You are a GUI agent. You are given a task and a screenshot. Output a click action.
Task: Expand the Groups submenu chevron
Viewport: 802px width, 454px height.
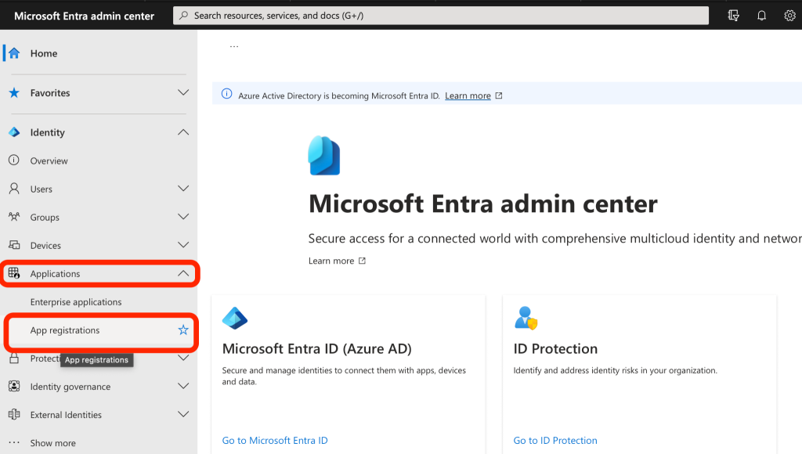click(x=183, y=217)
